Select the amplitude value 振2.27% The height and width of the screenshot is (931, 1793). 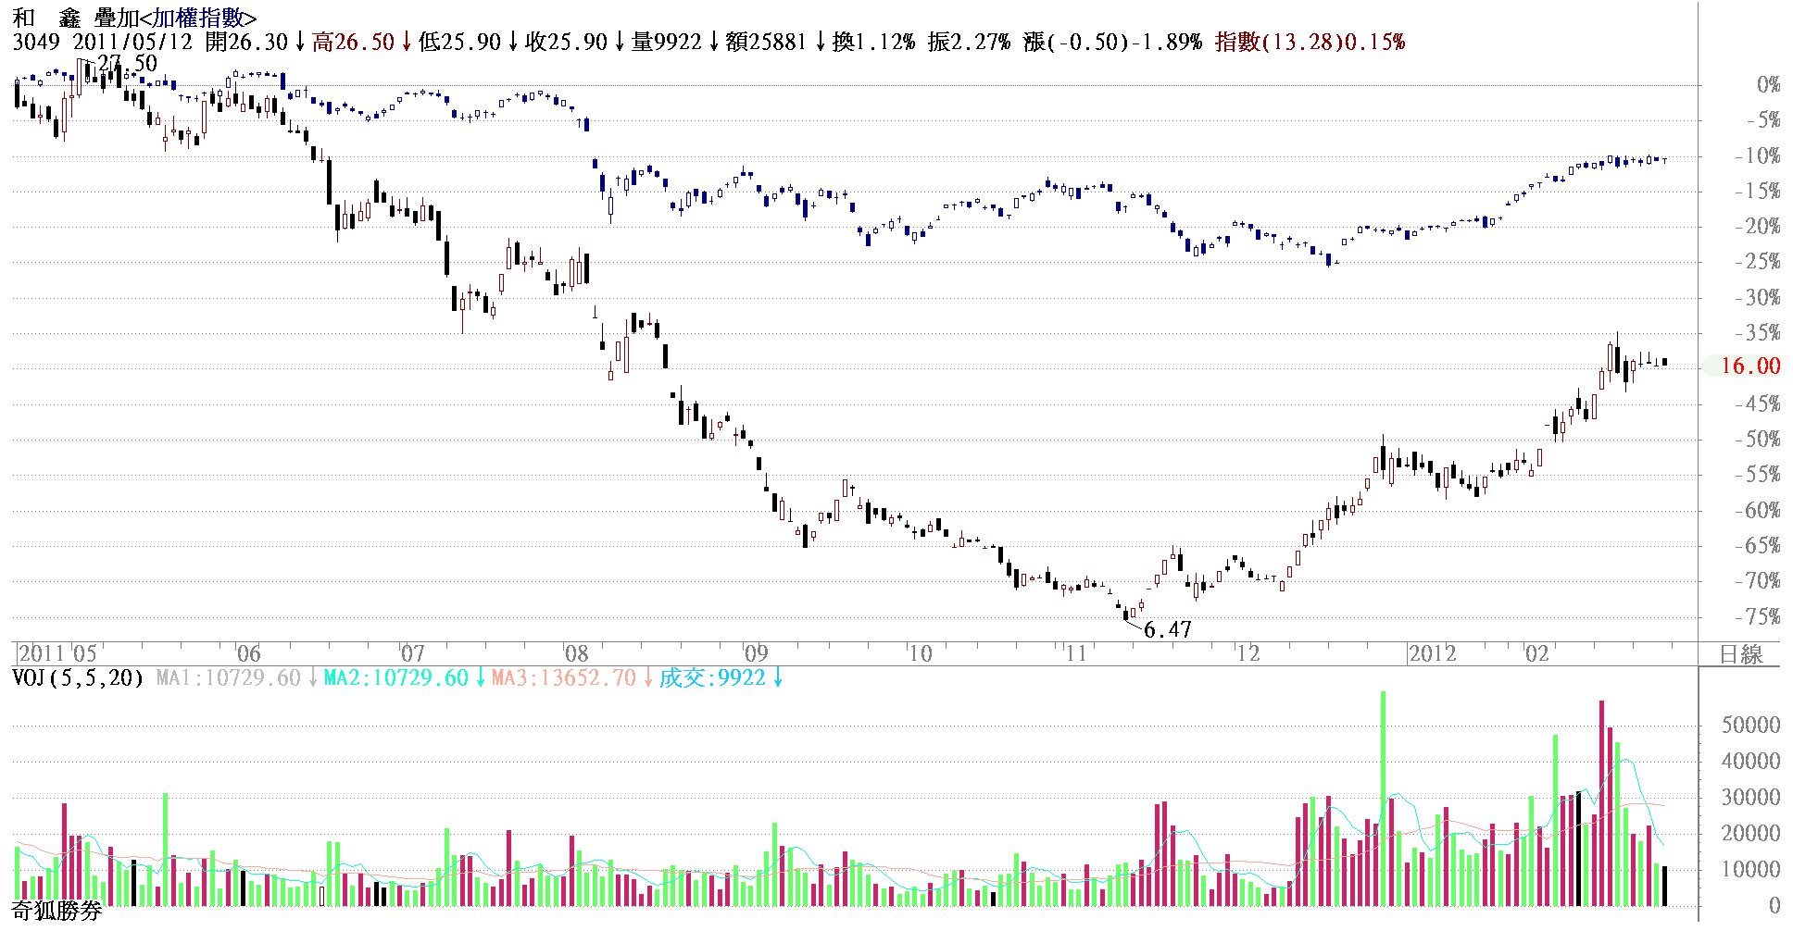point(969,42)
